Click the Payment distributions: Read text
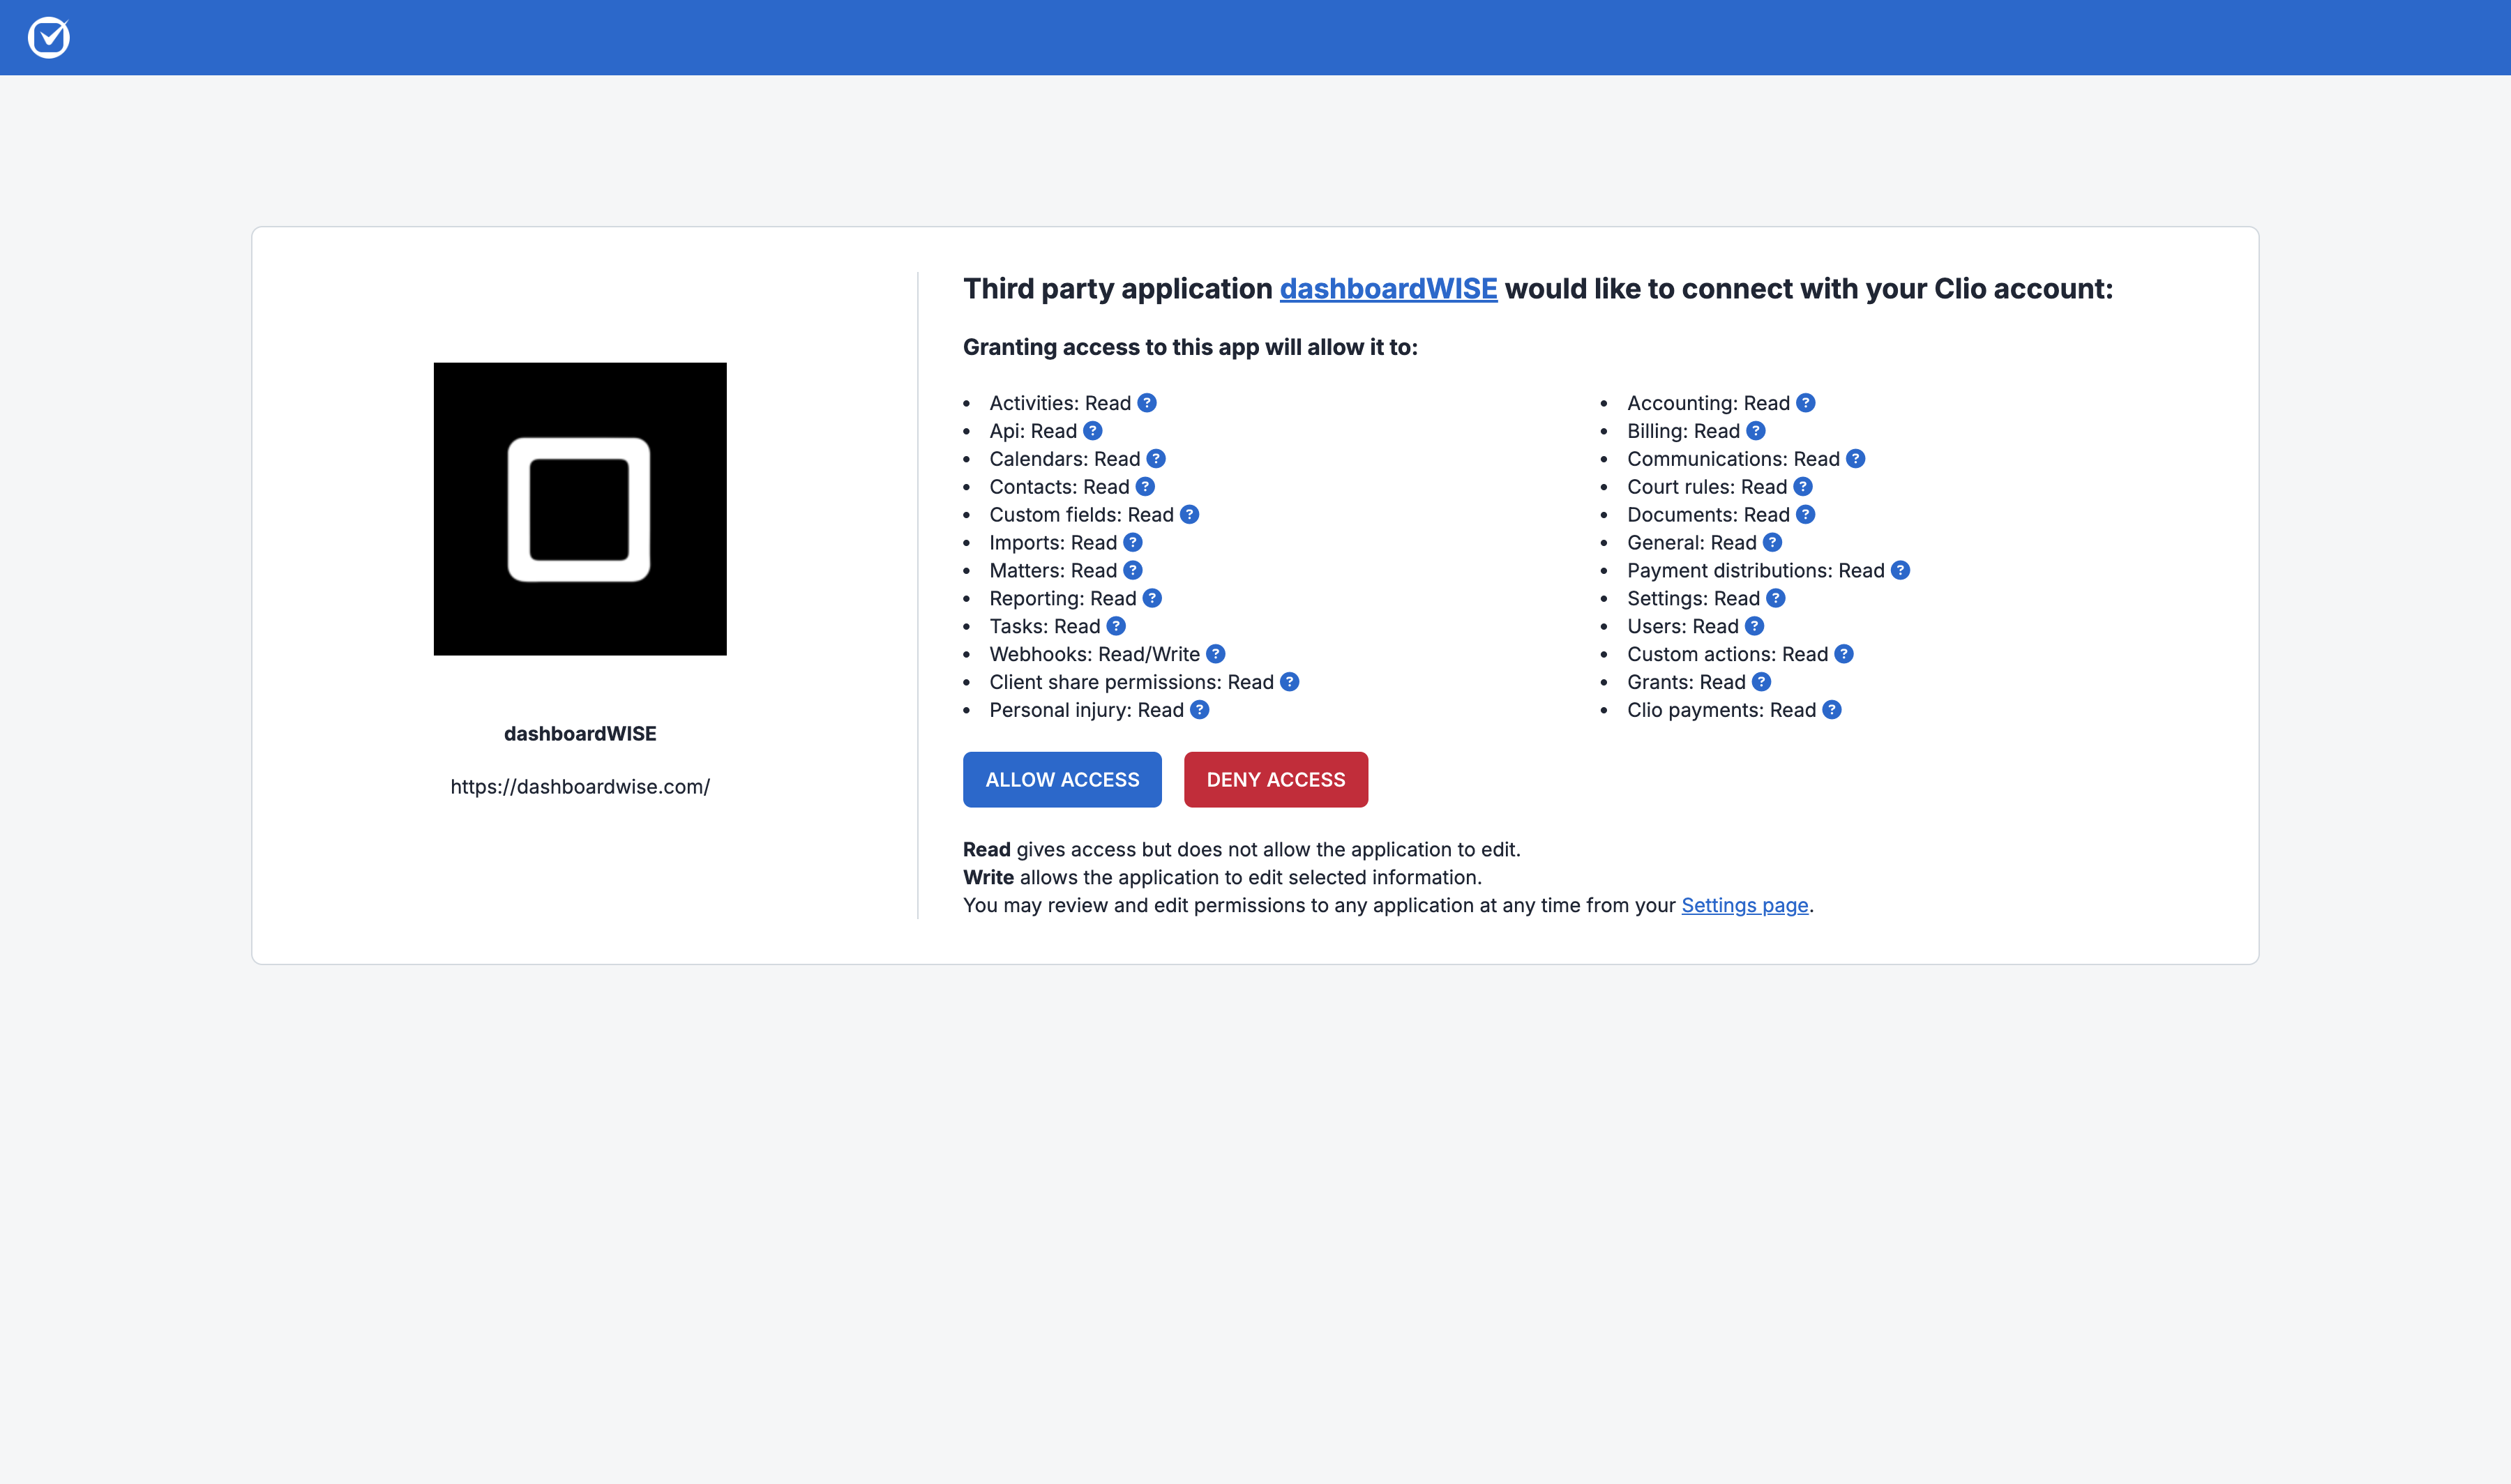The height and width of the screenshot is (1484, 2511). point(1755,570)
